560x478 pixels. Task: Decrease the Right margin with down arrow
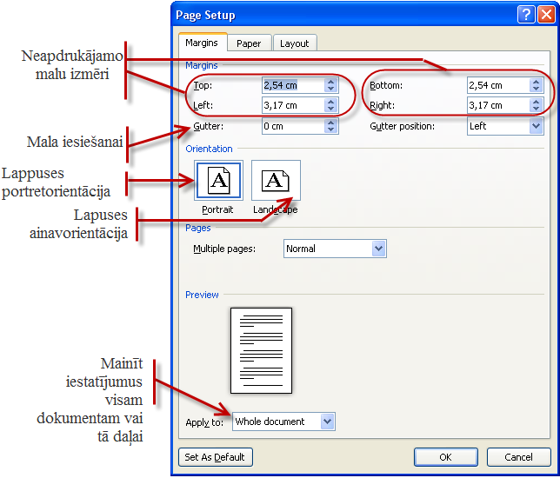tap(537, 110)
